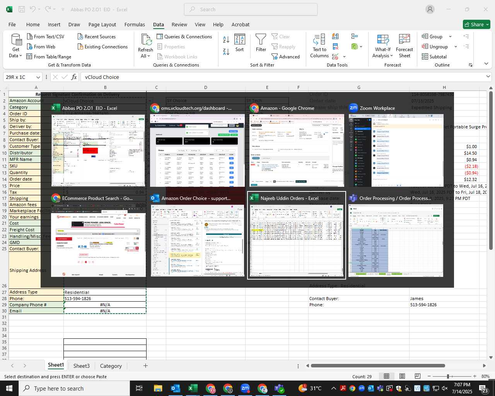Open the custom Sort dialog
495x396 pixels.
(240, 43)
